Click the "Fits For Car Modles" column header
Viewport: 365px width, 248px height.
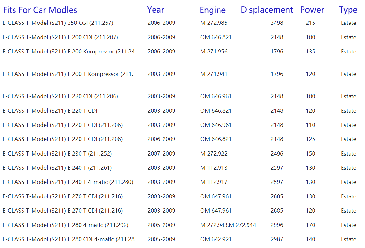40,10
